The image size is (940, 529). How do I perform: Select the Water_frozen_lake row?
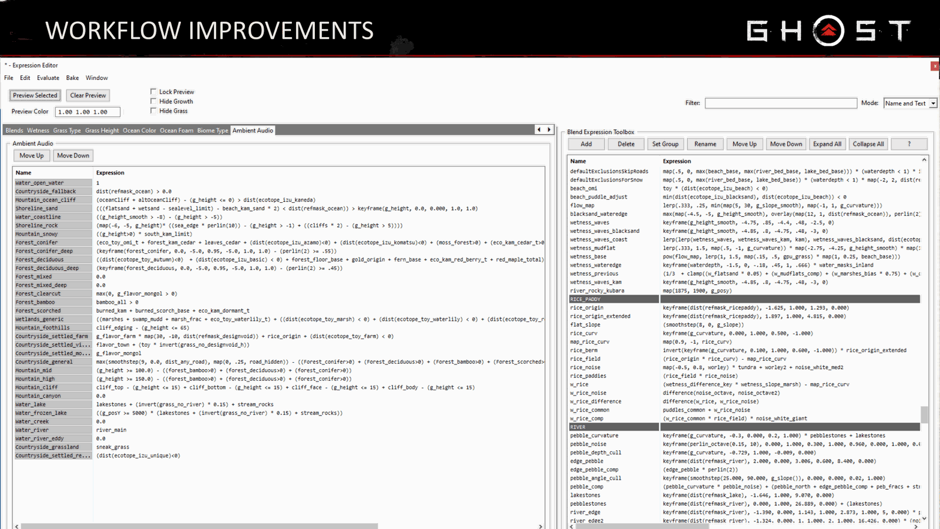[280, 413]
